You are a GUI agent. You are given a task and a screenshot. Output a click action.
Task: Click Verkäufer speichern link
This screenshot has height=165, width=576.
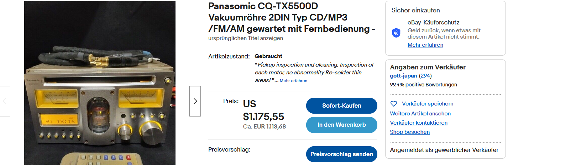[428, 104]
